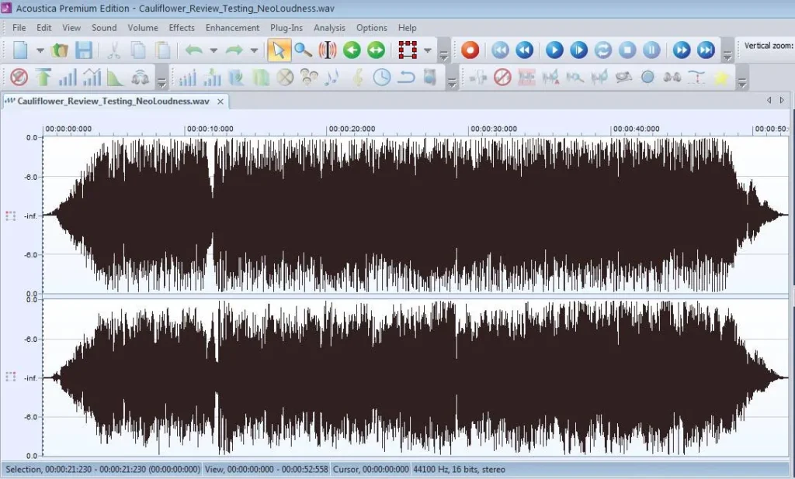Image resolution: width=795 pixels, height=479 pixels.
Task: Save the file using floppy disk icon
Action: click(x=84, y=50)
